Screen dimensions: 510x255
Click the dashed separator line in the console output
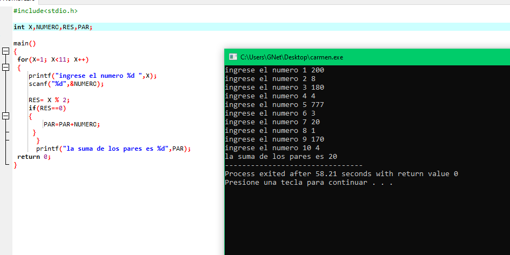point(294,165)
